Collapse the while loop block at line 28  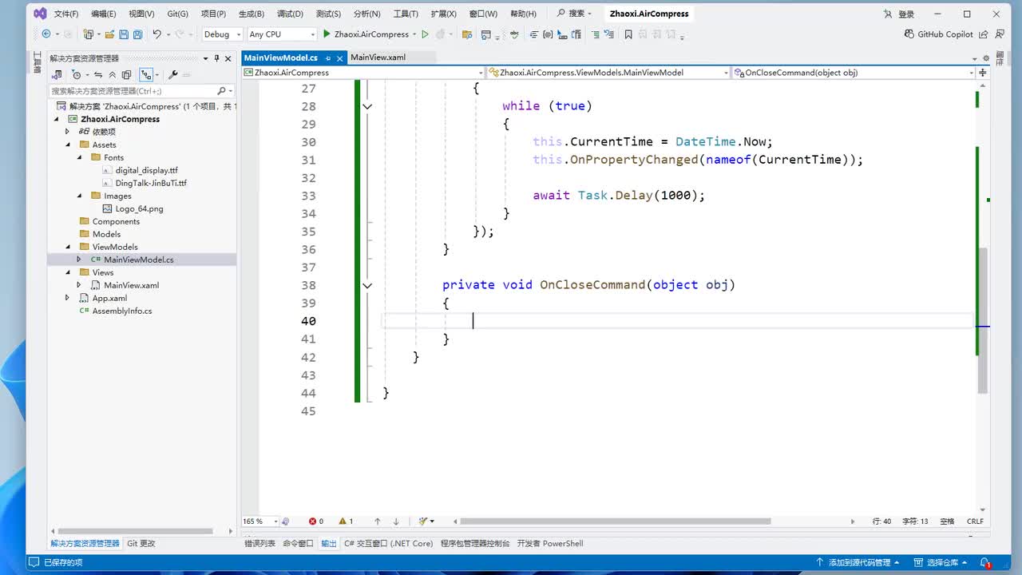click(367, 106)
